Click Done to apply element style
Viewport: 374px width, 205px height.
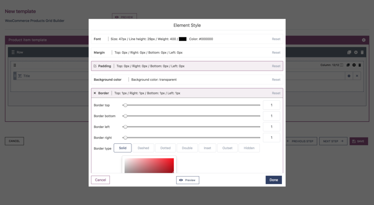274,180
